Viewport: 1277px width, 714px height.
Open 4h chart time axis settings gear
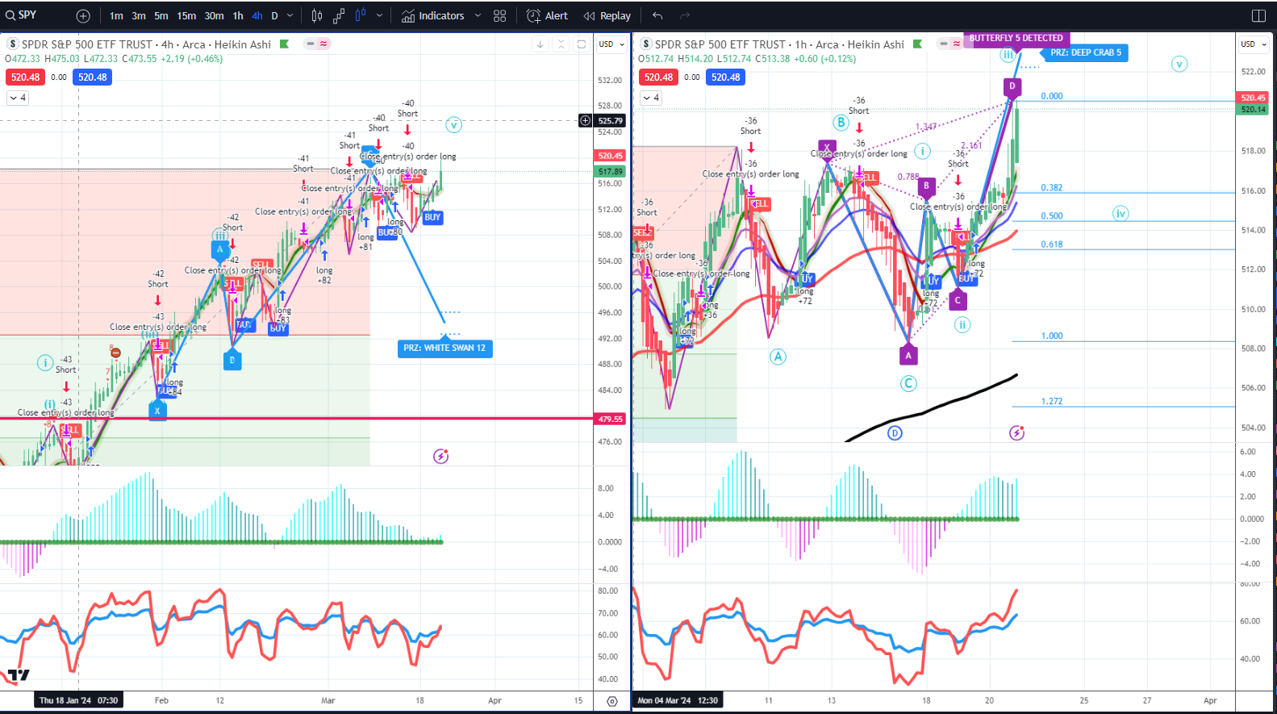612,701
